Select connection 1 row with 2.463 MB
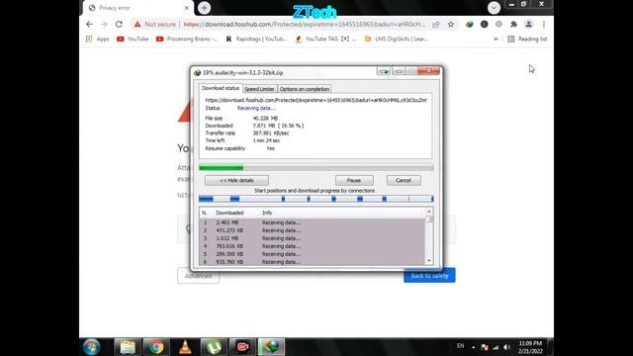This screenshot has height=356, width=633. point(313,222)
